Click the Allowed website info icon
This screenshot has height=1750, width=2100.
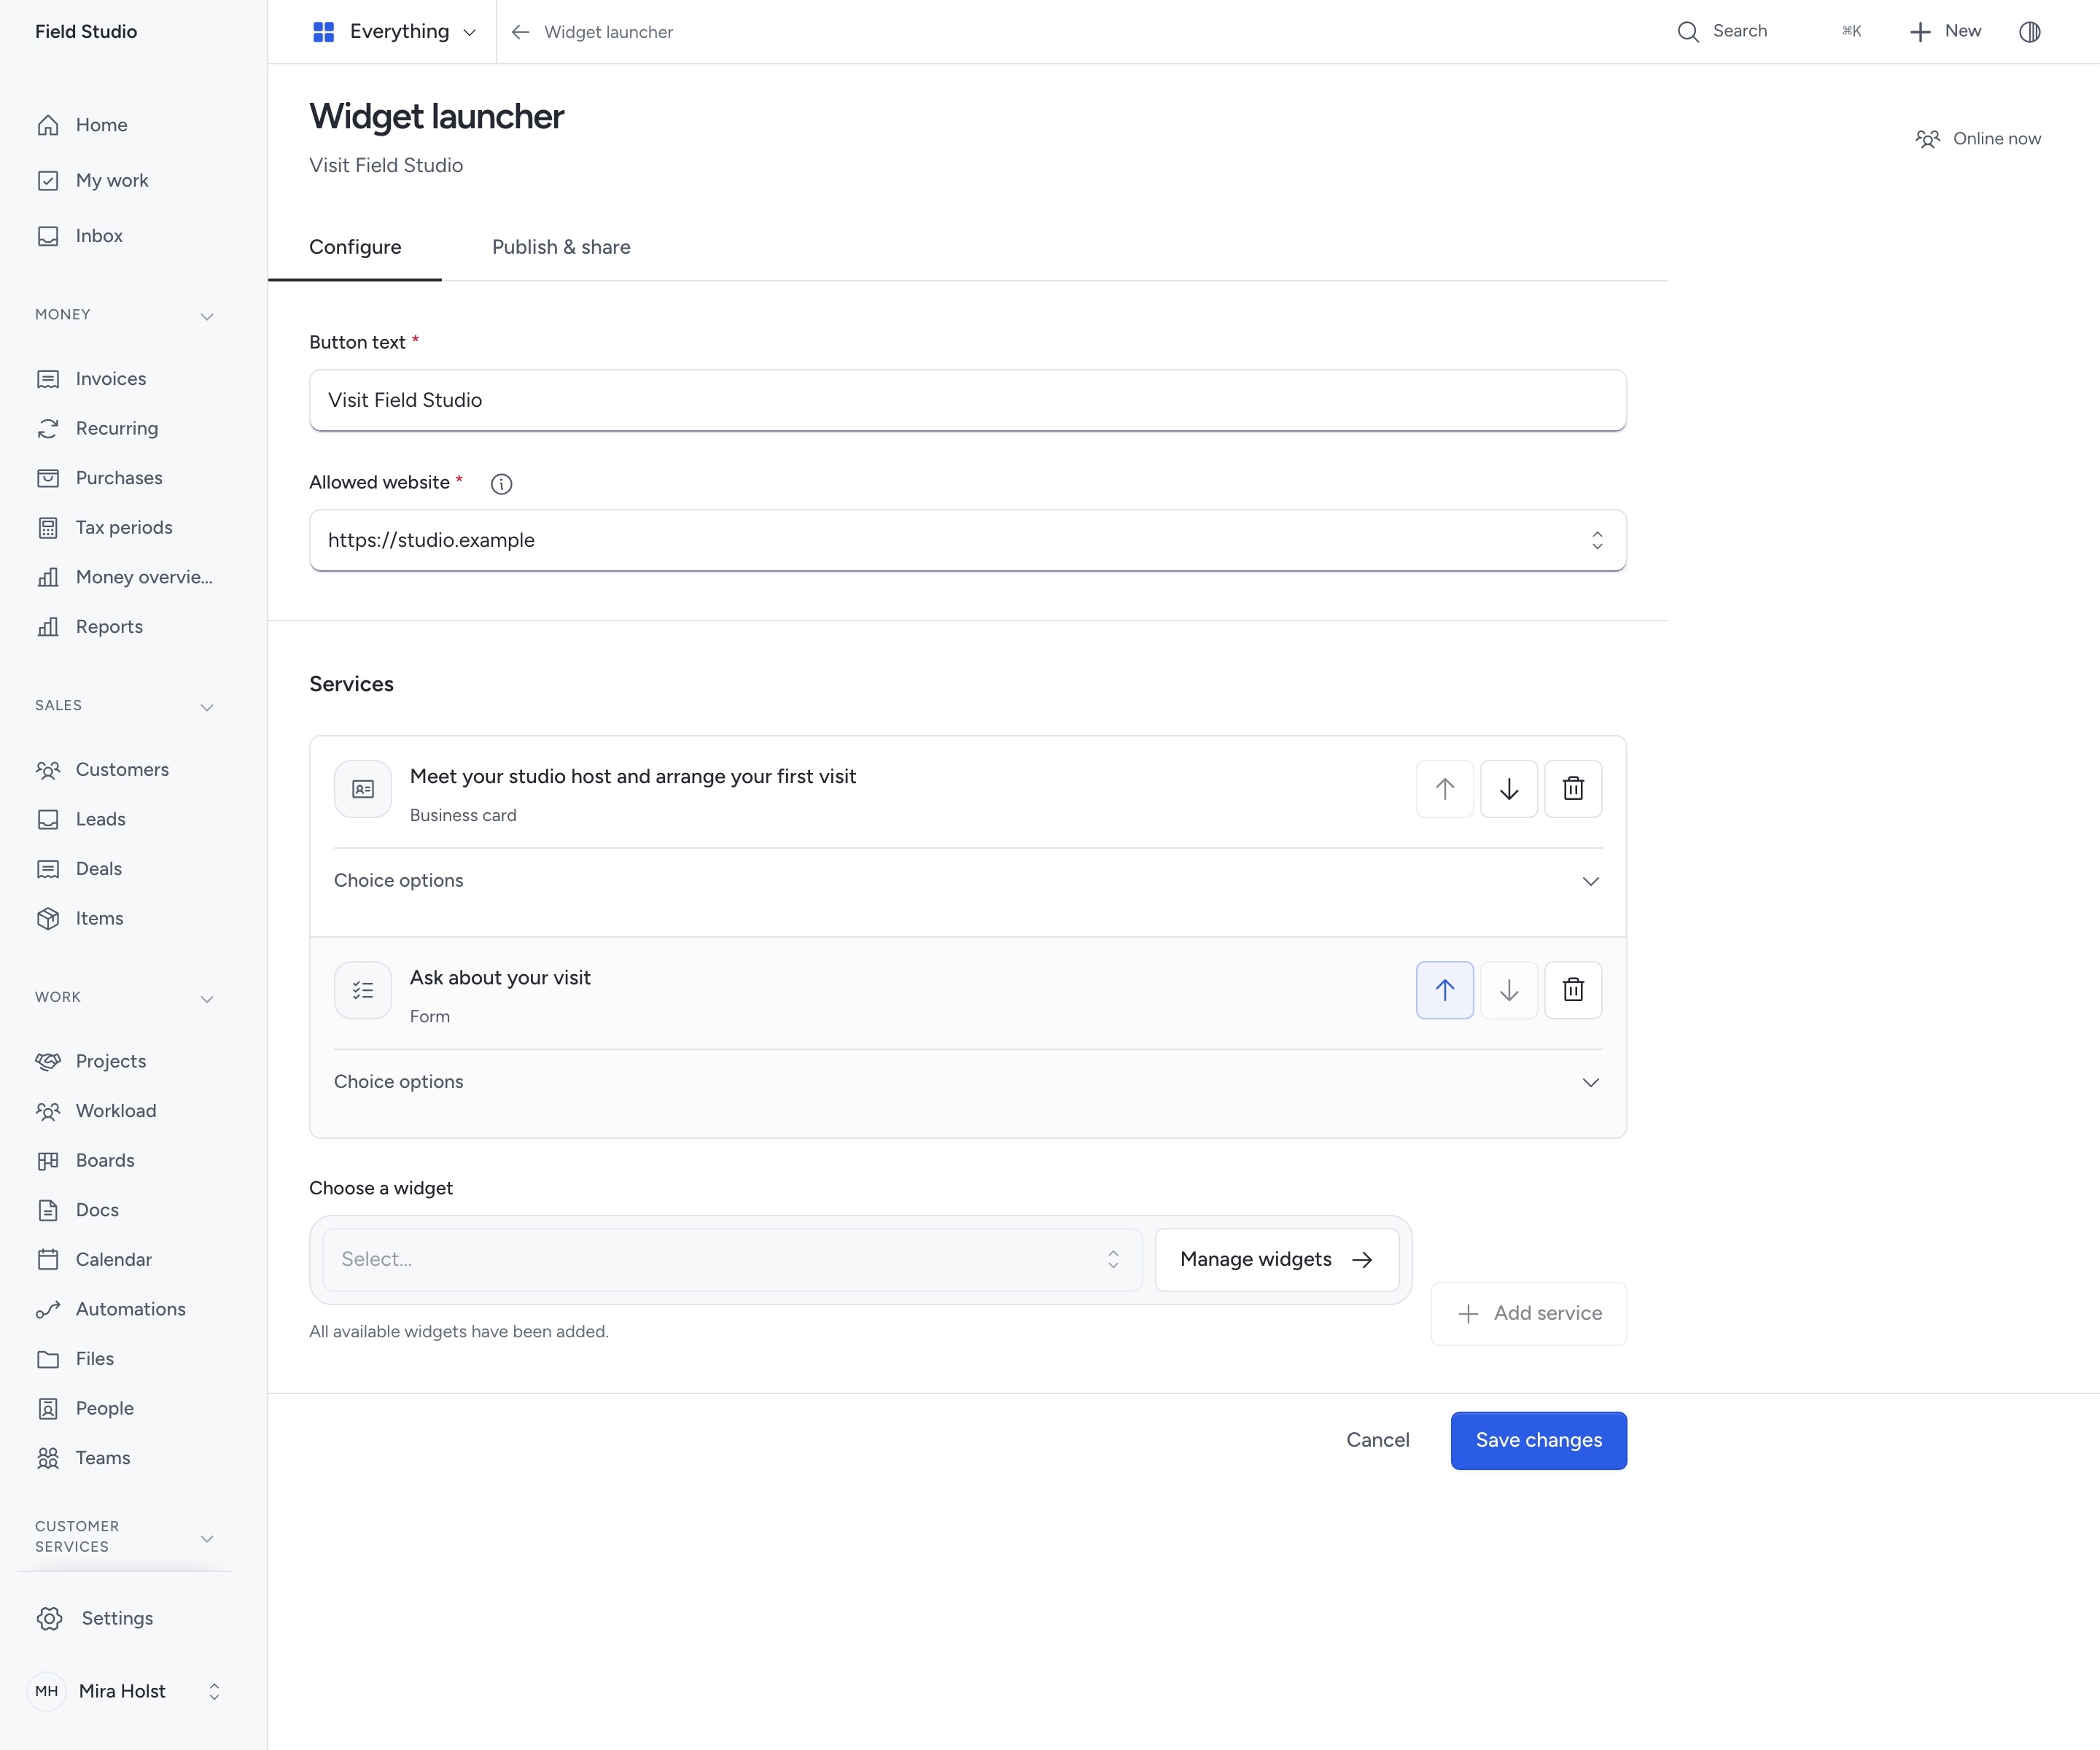pos(502,484)
